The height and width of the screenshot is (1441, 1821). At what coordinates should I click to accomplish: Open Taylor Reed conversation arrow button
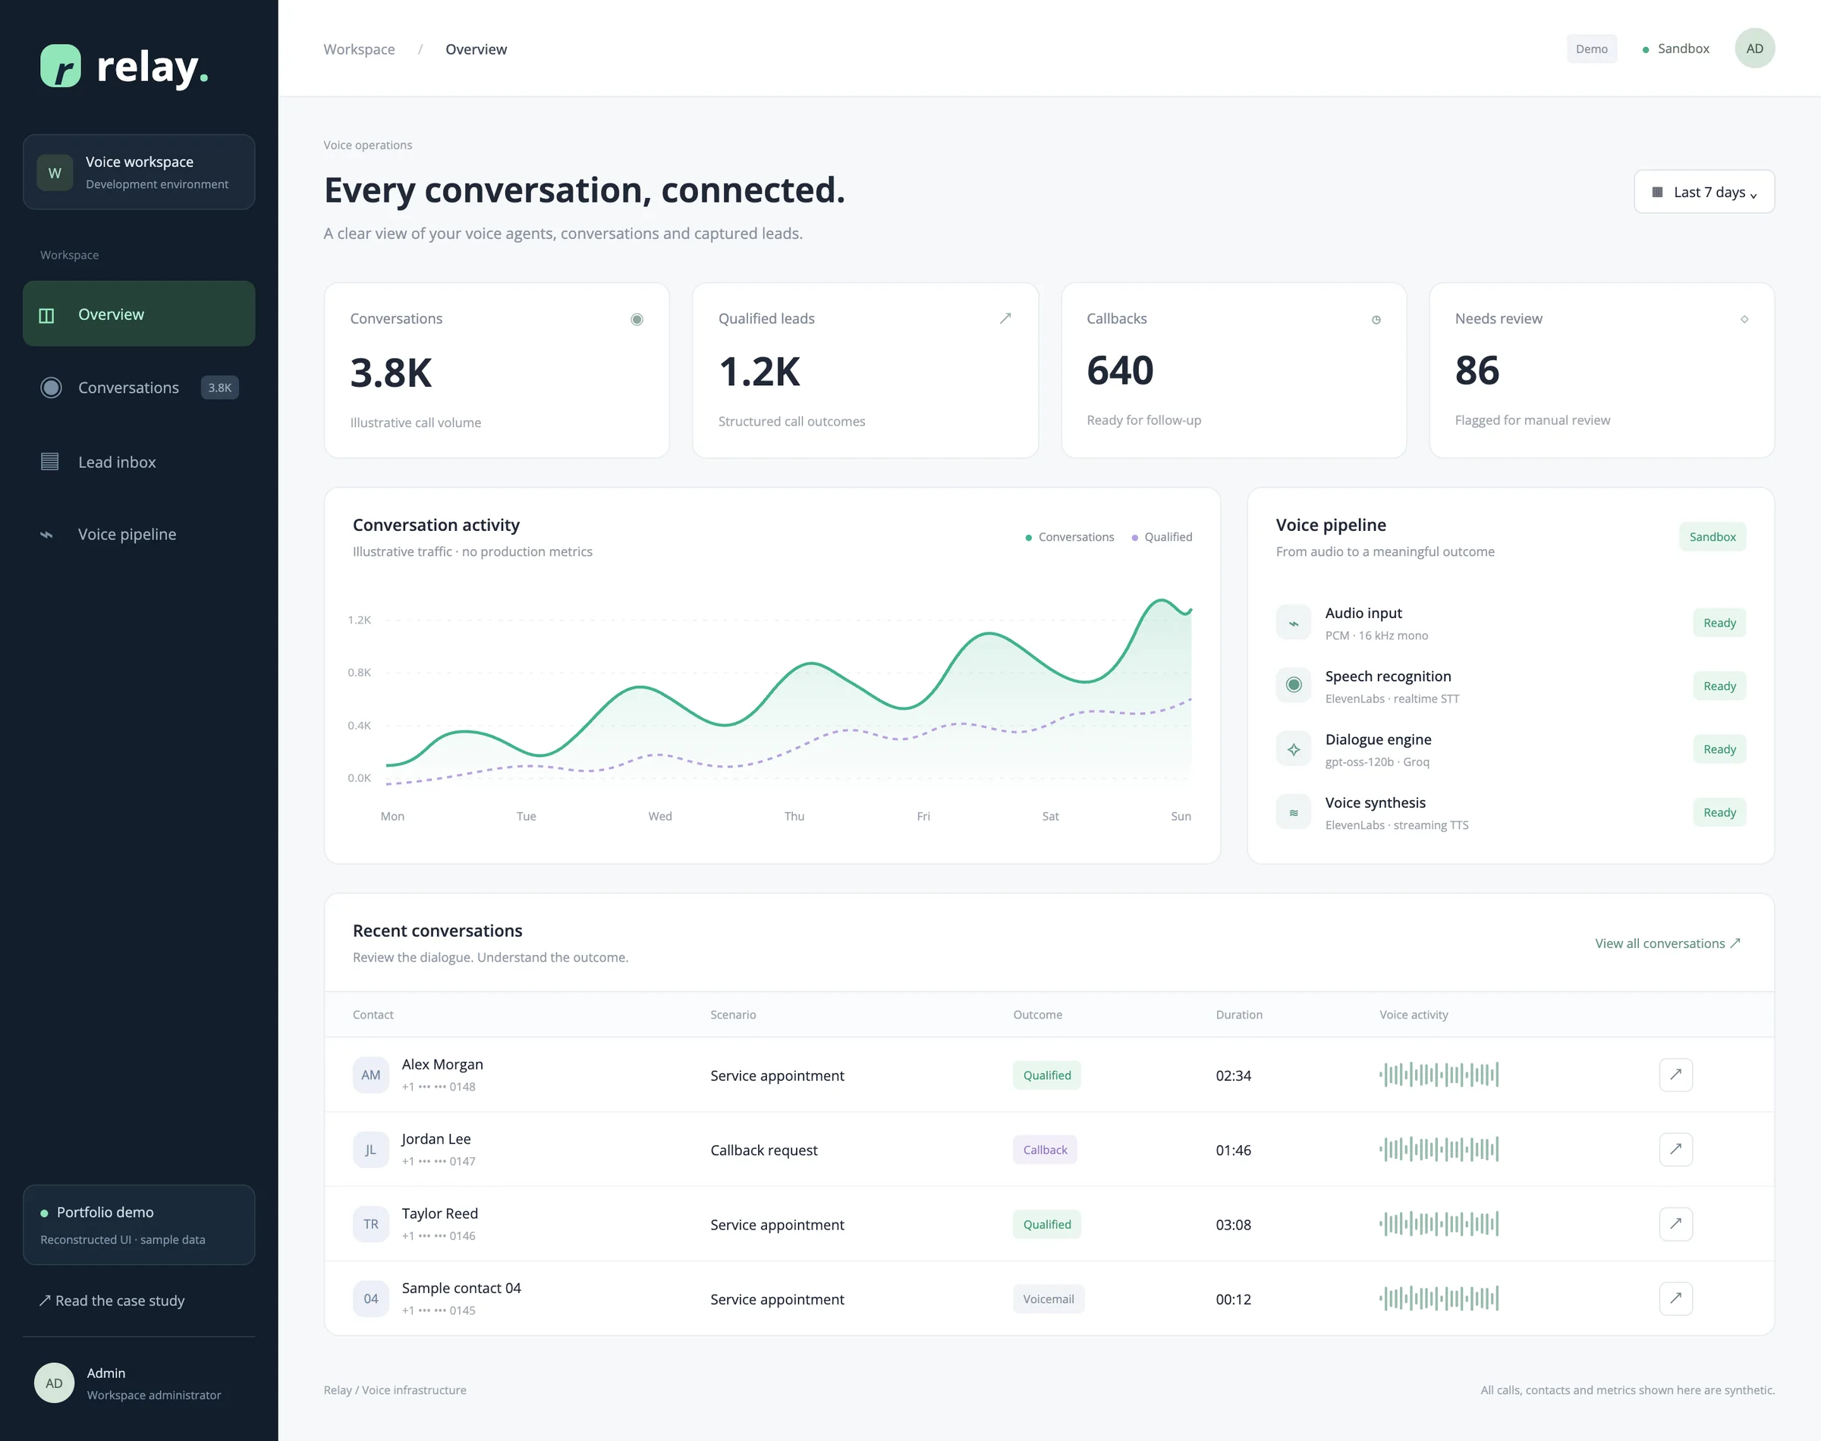point(1676,1223)
